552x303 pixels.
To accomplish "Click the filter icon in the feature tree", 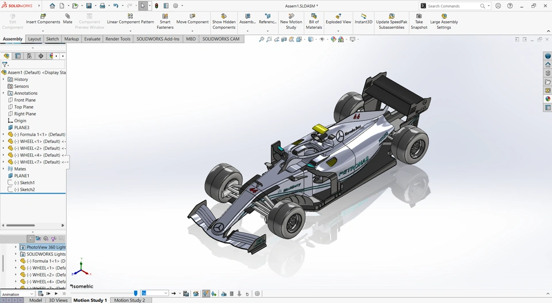I will [5, 65].
